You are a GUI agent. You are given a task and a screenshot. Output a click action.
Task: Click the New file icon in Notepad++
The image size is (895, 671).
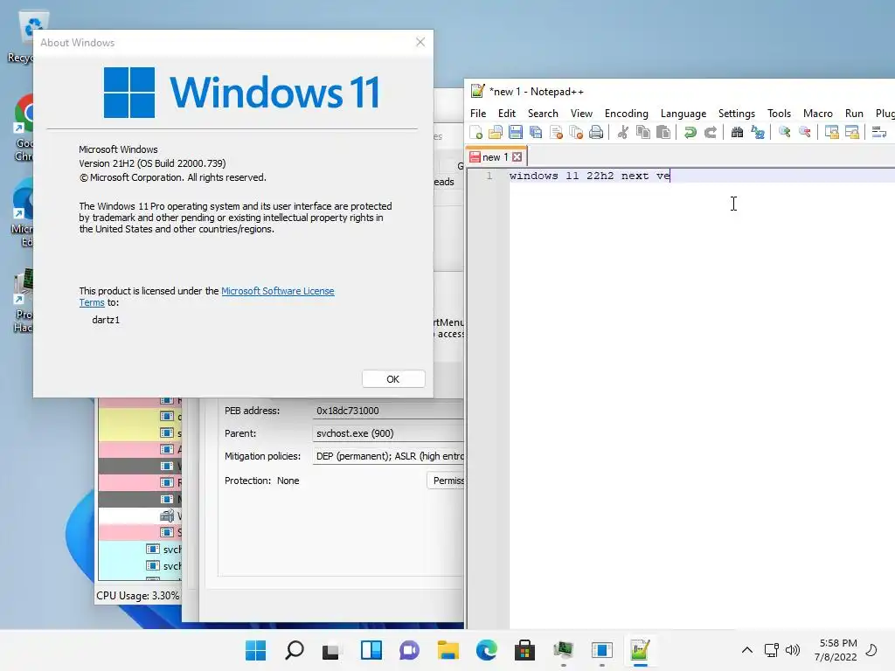click(x=476, y=133)
